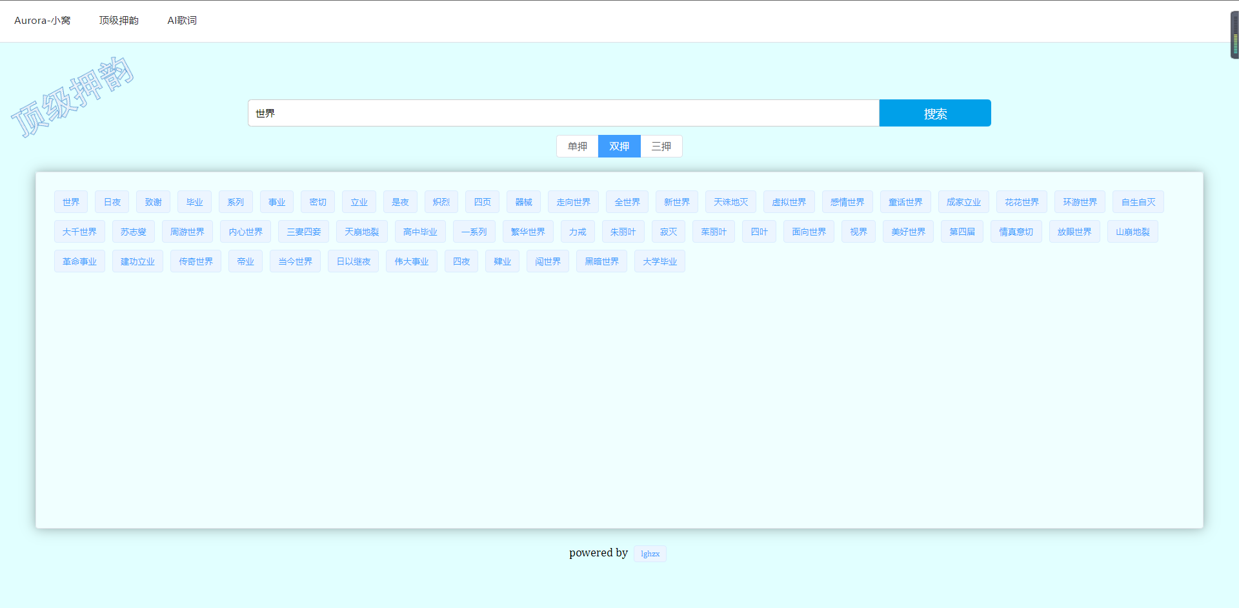The height and width of the screenshot is (608, 1239).
Task: Select the 密切 tag
Action: pyautogui.click(x=318, y=202)
